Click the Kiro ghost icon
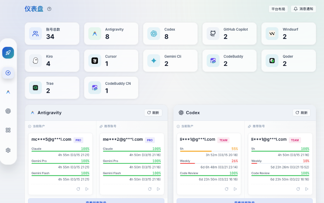This screenshot has width=324, height=203. click(35, 61)
